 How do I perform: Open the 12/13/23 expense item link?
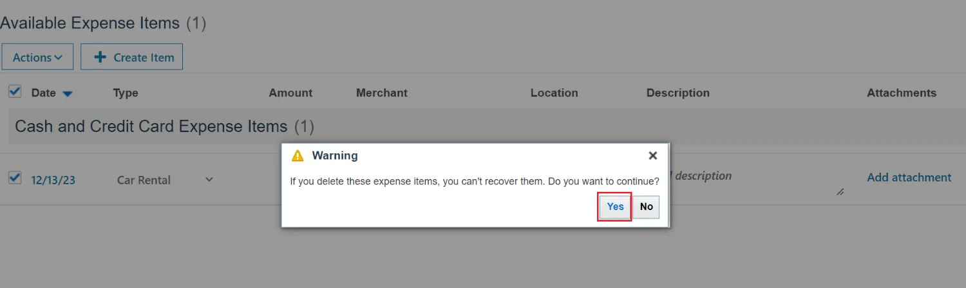coord(53,180)
